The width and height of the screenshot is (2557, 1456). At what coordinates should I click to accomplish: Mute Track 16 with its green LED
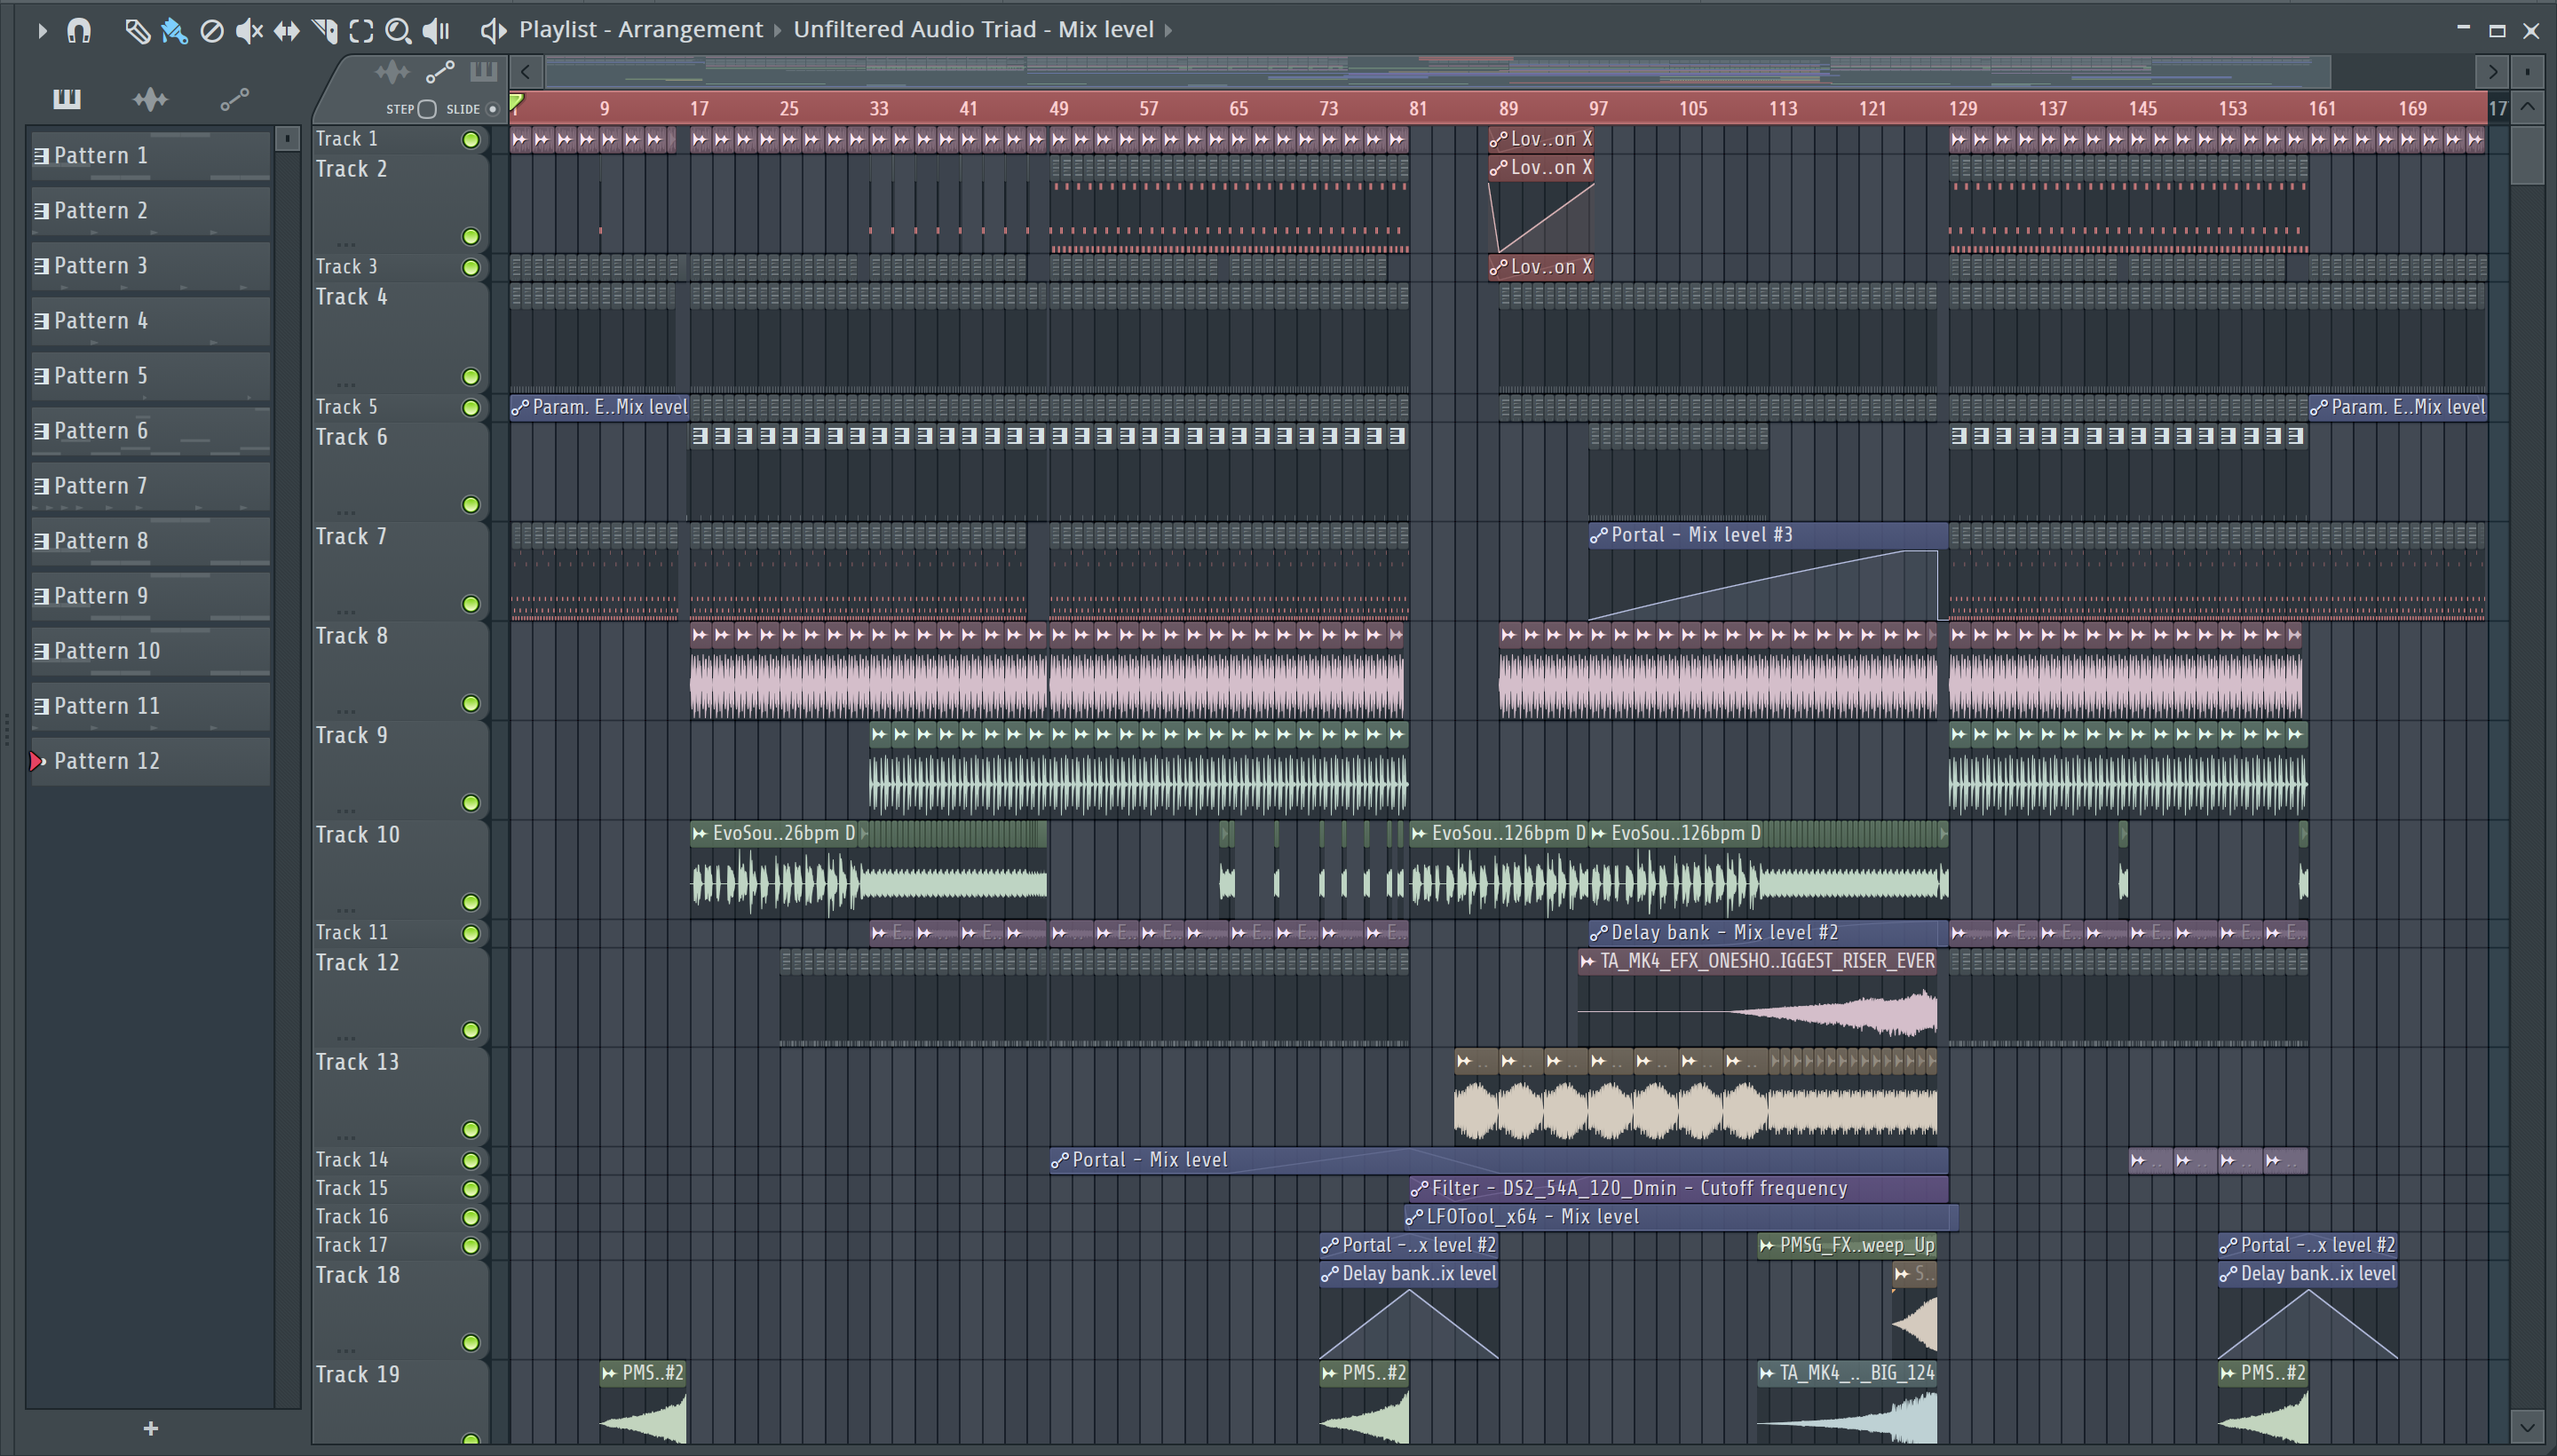470,1217
